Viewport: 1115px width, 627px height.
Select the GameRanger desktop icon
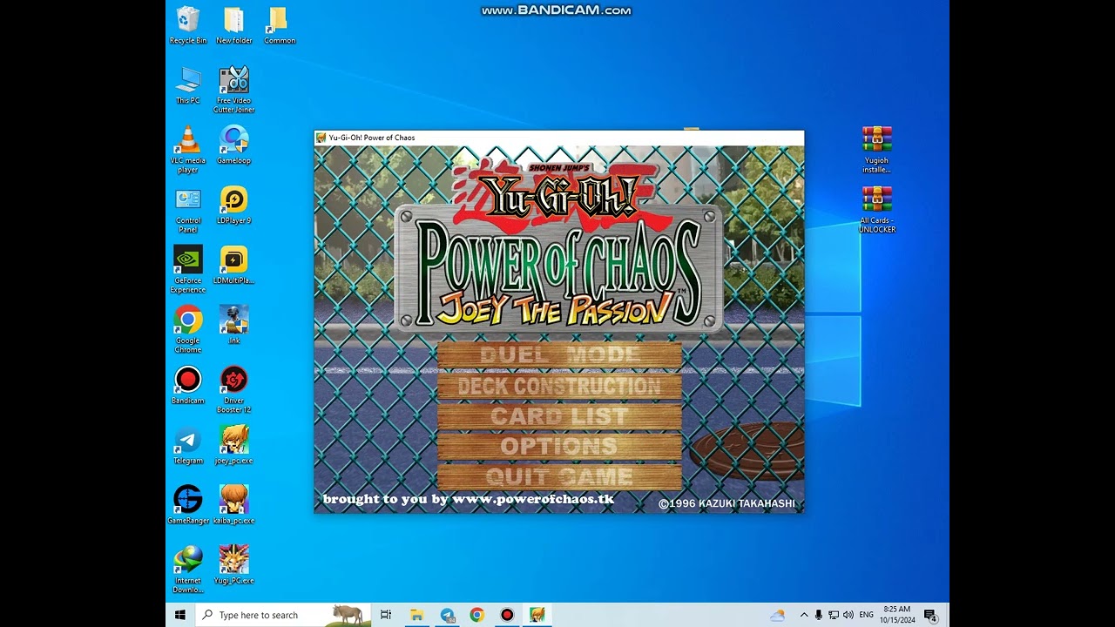pyautogui.click(x=187, y=506)
